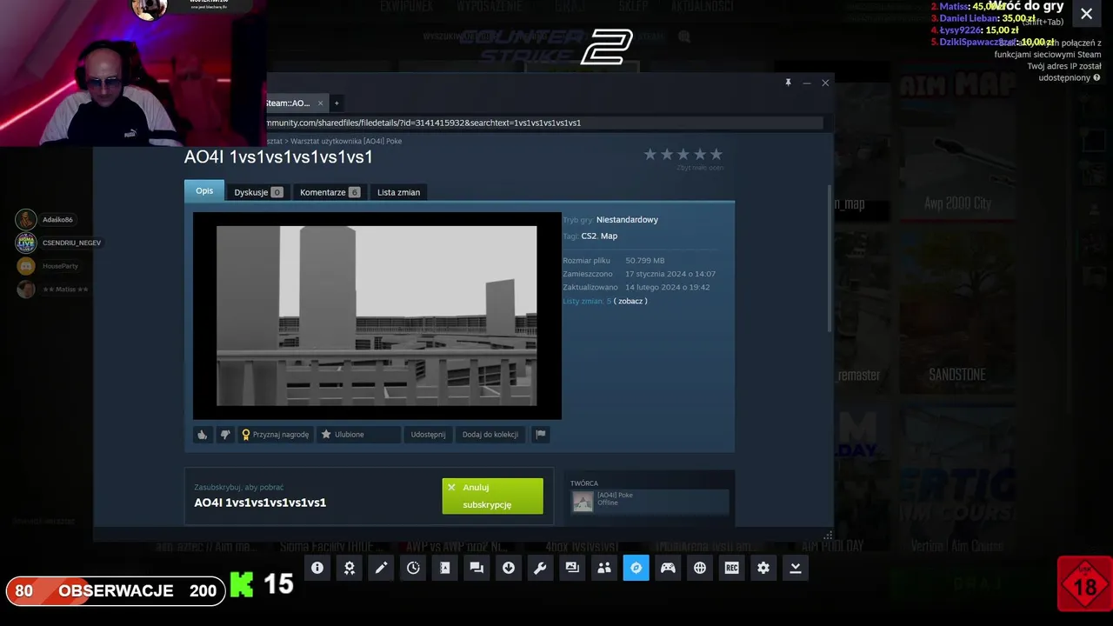Select the highlighted compass browser icon
1113x626 pixels.
coord(636,568)
